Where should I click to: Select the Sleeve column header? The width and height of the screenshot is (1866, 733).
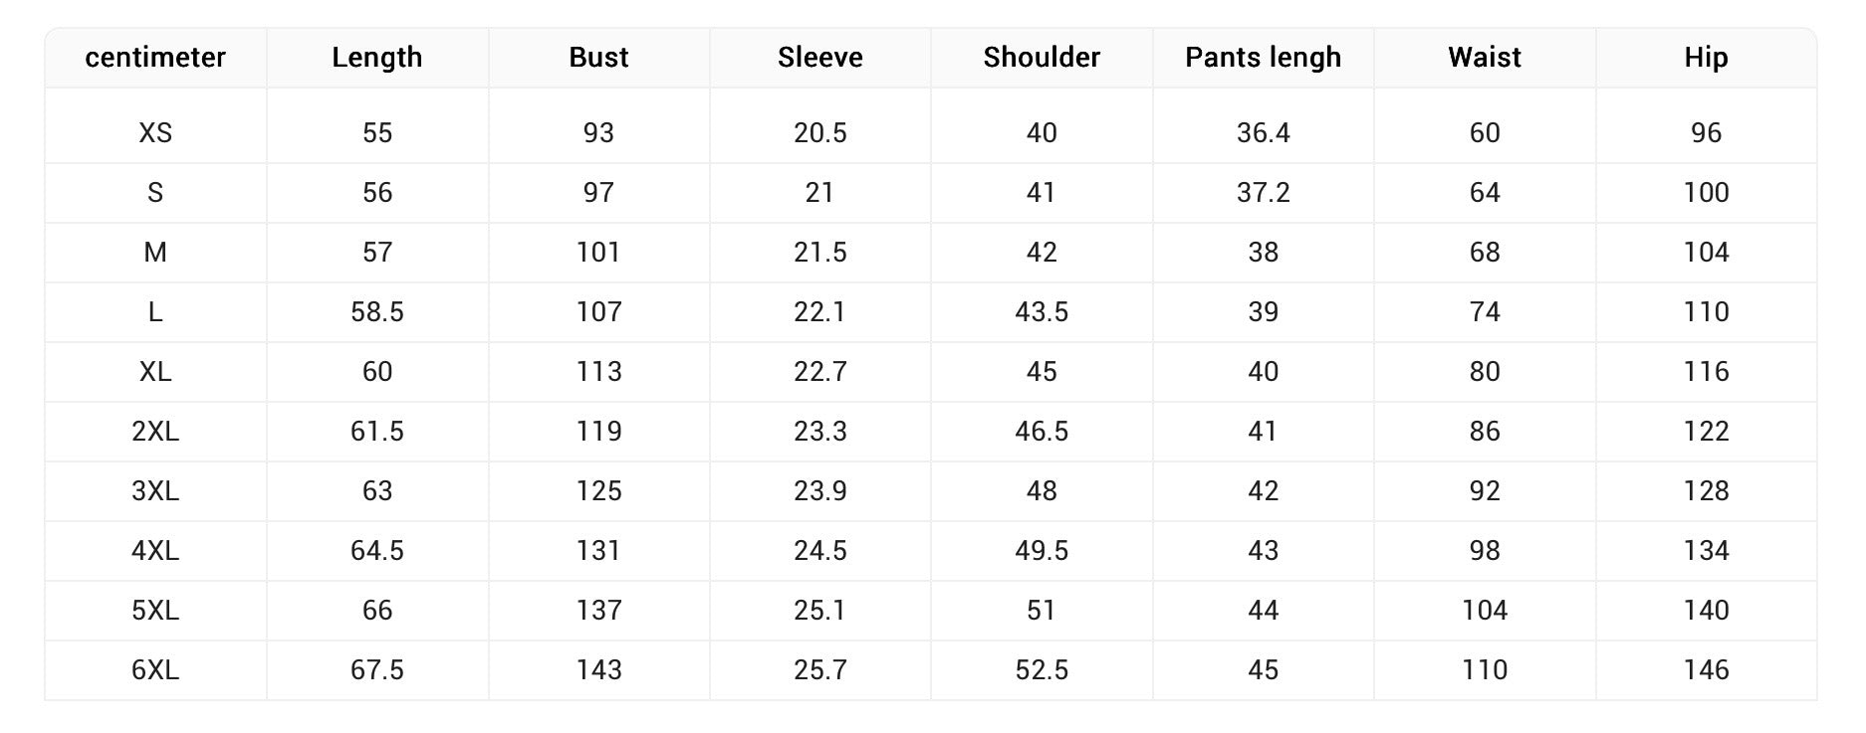pyautogui.click(x=819, y=58)
